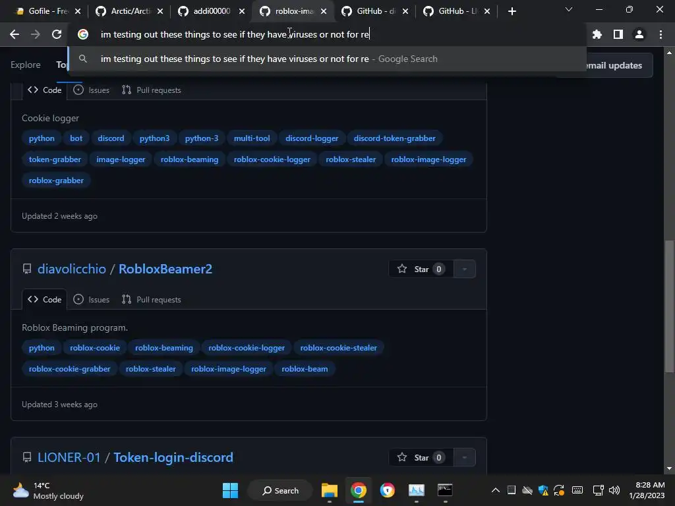Toggle the Chrome side panel icon

tap(618, 34)
